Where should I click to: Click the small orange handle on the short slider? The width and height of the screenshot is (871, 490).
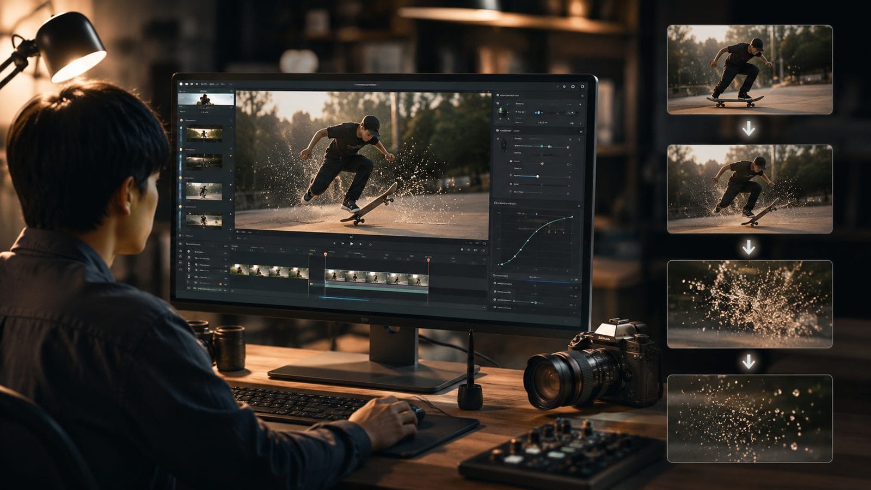click(542, 164)
